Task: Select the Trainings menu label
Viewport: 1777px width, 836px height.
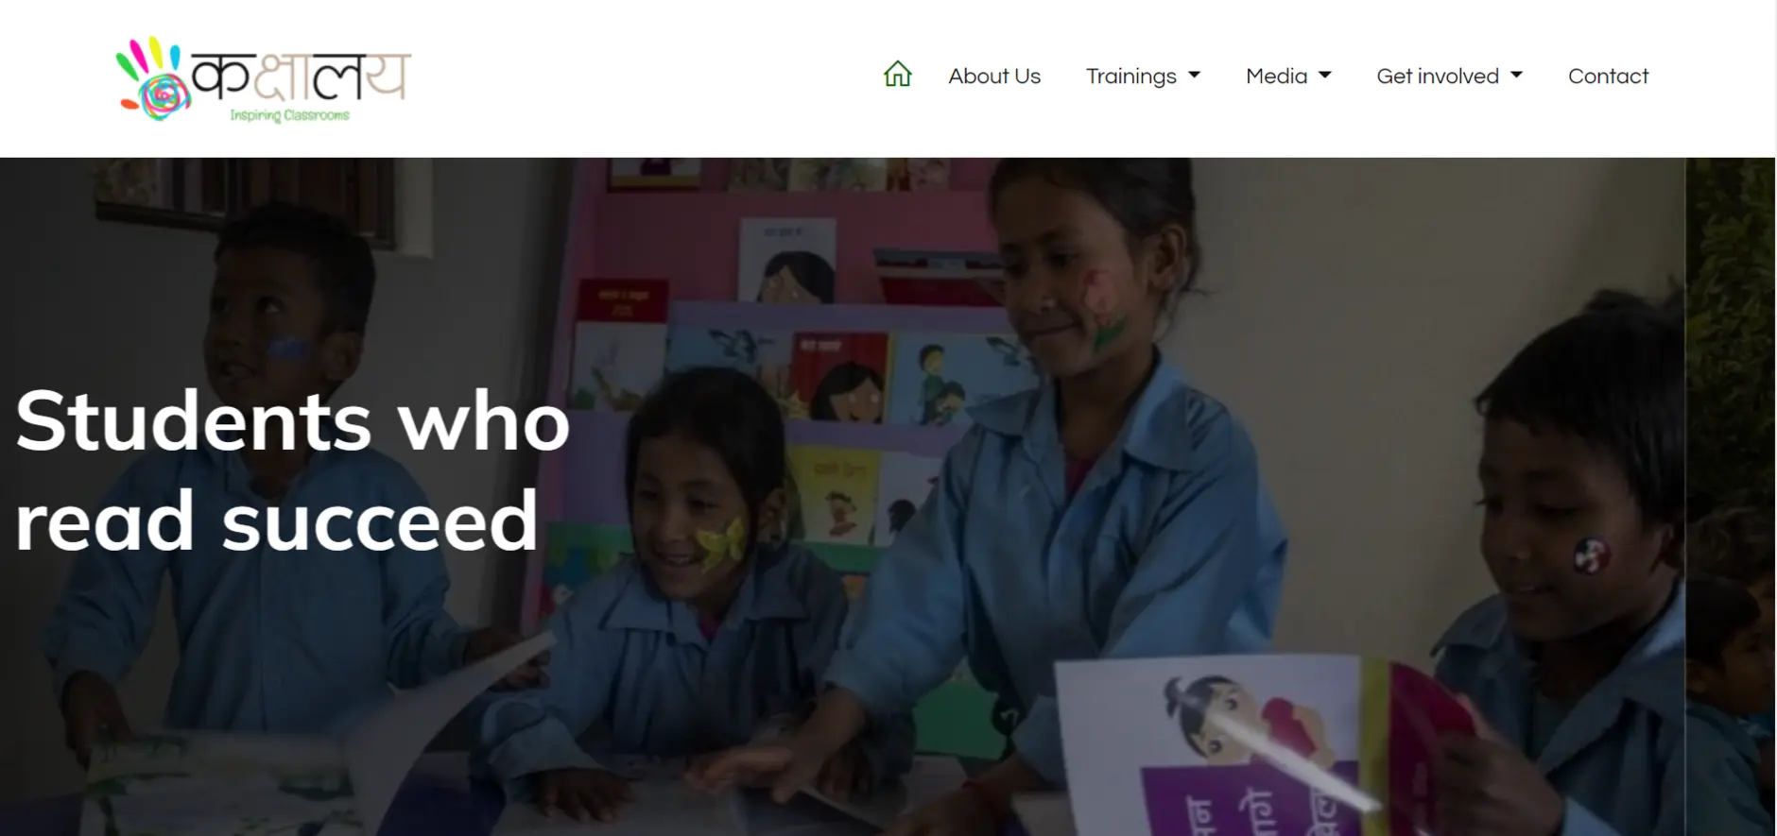Action: pyautogui.click(x=1130, y=76)
